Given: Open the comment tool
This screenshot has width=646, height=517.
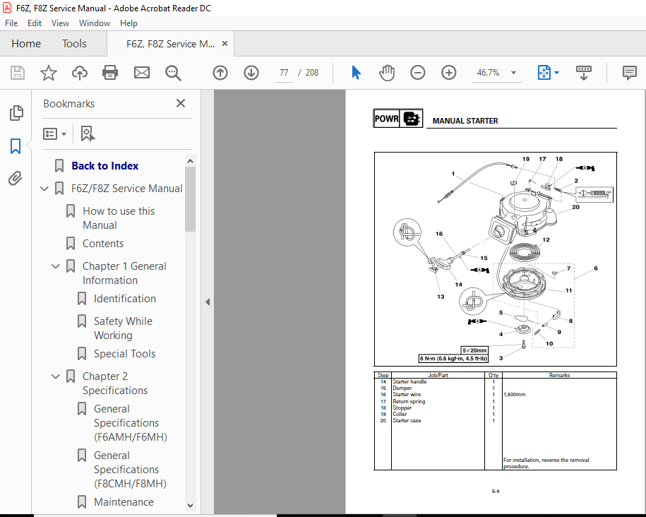Looking at the screenshot, I should tap(630, 73).
